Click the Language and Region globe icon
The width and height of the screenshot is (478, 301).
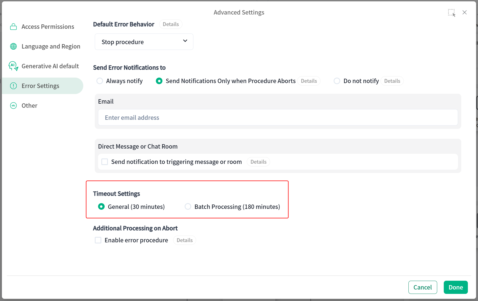(13, 46)
